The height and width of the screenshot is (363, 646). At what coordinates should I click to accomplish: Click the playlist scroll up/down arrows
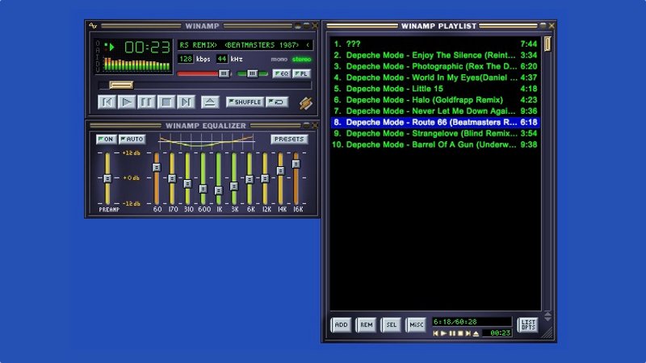point(547,316)
